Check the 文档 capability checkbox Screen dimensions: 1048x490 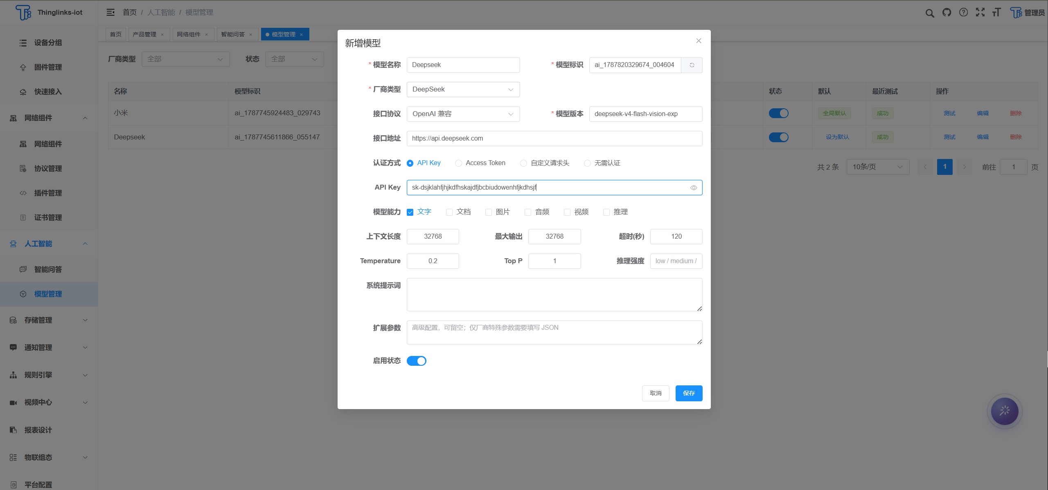coord(449,212)
